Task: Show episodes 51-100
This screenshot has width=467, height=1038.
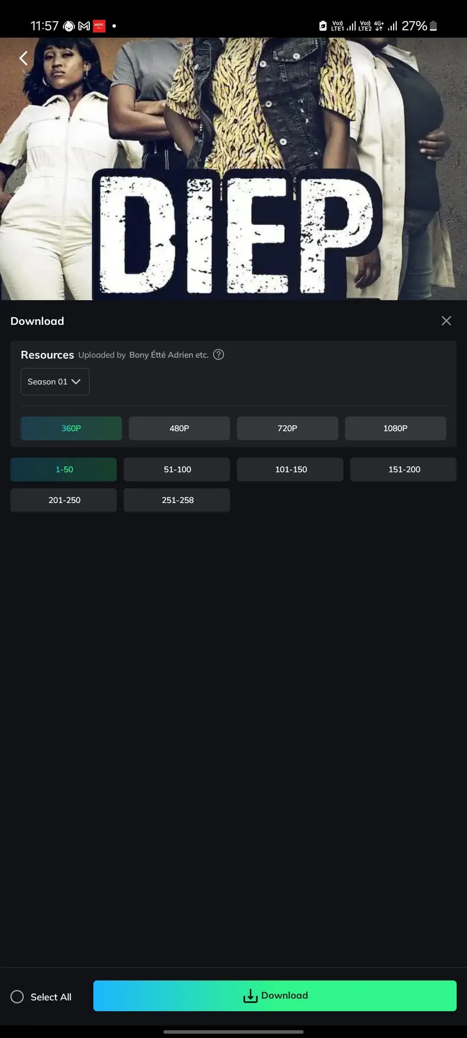Action: point(177,469)
